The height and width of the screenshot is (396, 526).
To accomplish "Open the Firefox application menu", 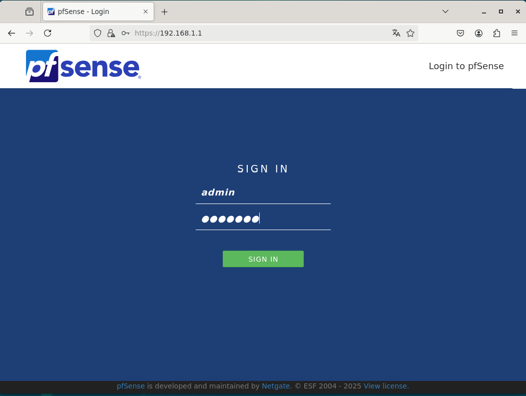I will click(514, 33).
